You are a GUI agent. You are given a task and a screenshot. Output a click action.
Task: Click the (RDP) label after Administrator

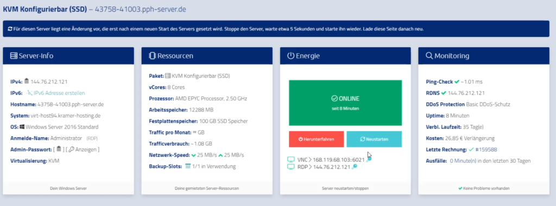pyautogui.click(x=92, y=138)
